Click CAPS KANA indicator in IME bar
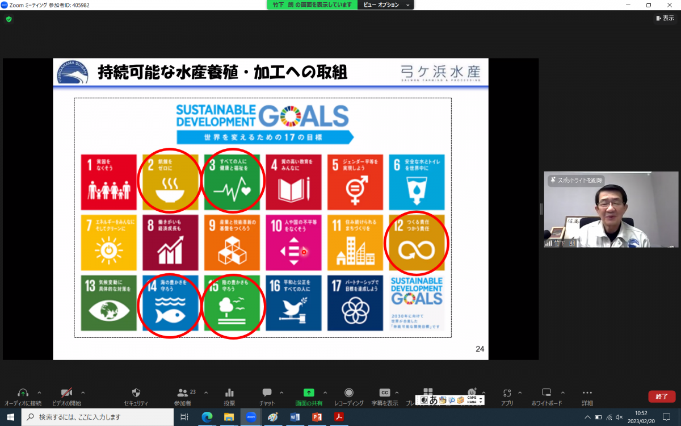 (472, 400)
